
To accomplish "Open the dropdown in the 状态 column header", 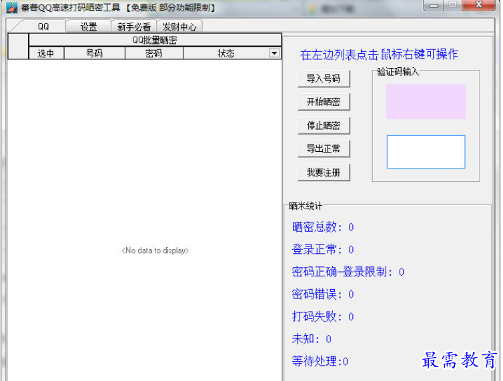I will click(274, 53).
